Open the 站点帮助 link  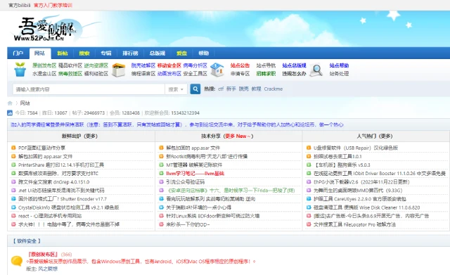tap(339, 65)
